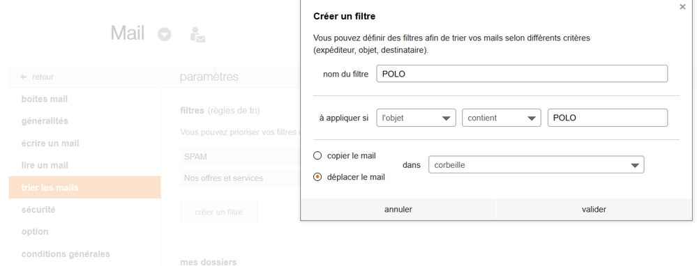Click the mes dossiers heading
Viewport: 697px width, 266px height.
tap(209, 262)
